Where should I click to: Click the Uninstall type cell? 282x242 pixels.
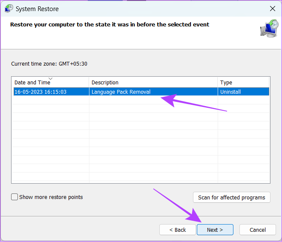click(x=230, y=92)
